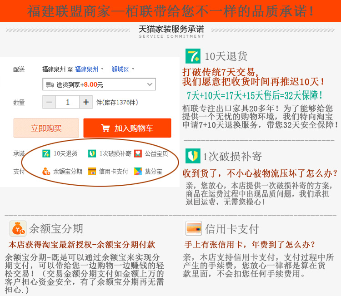Click the large shield icon beside 1次破损补寄 heading
The width and height of the screenshot is (341, 296).
click(193, 156)
